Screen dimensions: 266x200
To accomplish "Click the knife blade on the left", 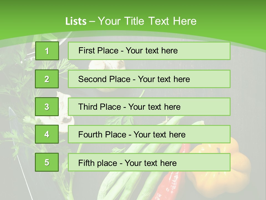I will coord(17,144).
